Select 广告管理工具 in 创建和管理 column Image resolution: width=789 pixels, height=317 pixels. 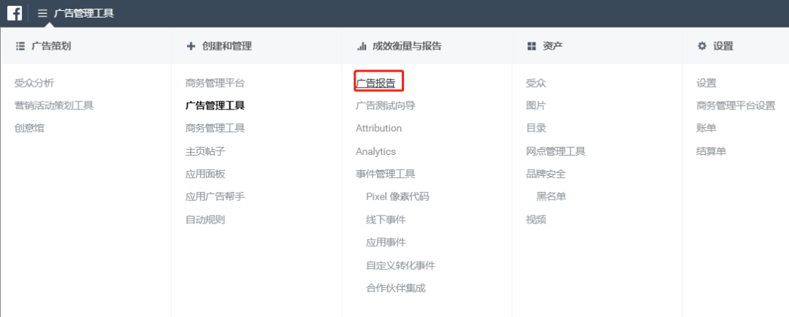pos(215,106)
